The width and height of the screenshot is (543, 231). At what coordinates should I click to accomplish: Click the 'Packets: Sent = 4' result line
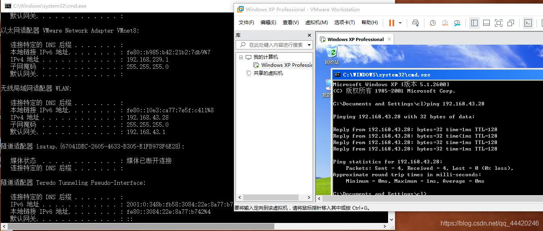[x=430, y=168]
